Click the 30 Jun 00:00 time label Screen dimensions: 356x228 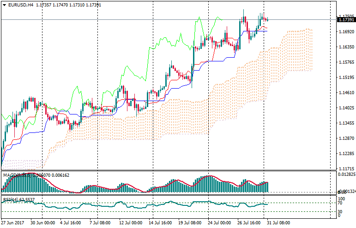pos(43,222)
